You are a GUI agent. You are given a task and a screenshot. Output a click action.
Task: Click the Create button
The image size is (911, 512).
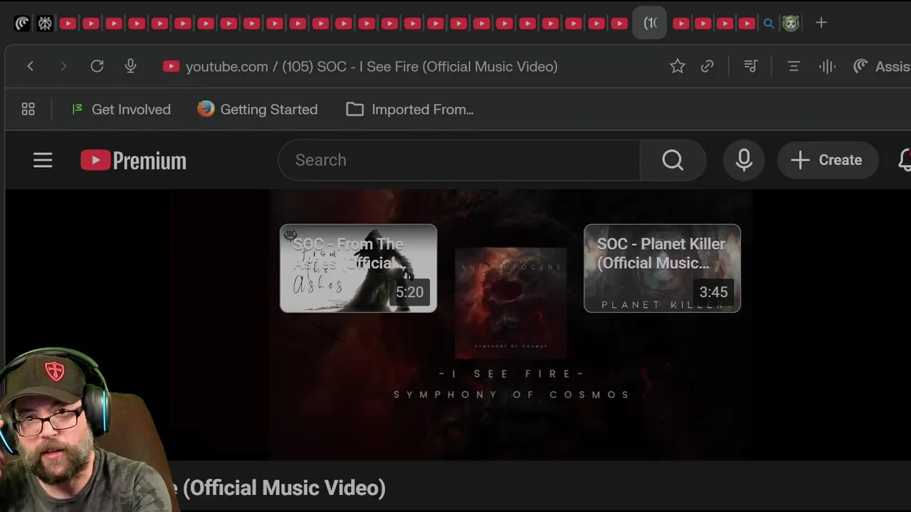(x=826, y=160)
